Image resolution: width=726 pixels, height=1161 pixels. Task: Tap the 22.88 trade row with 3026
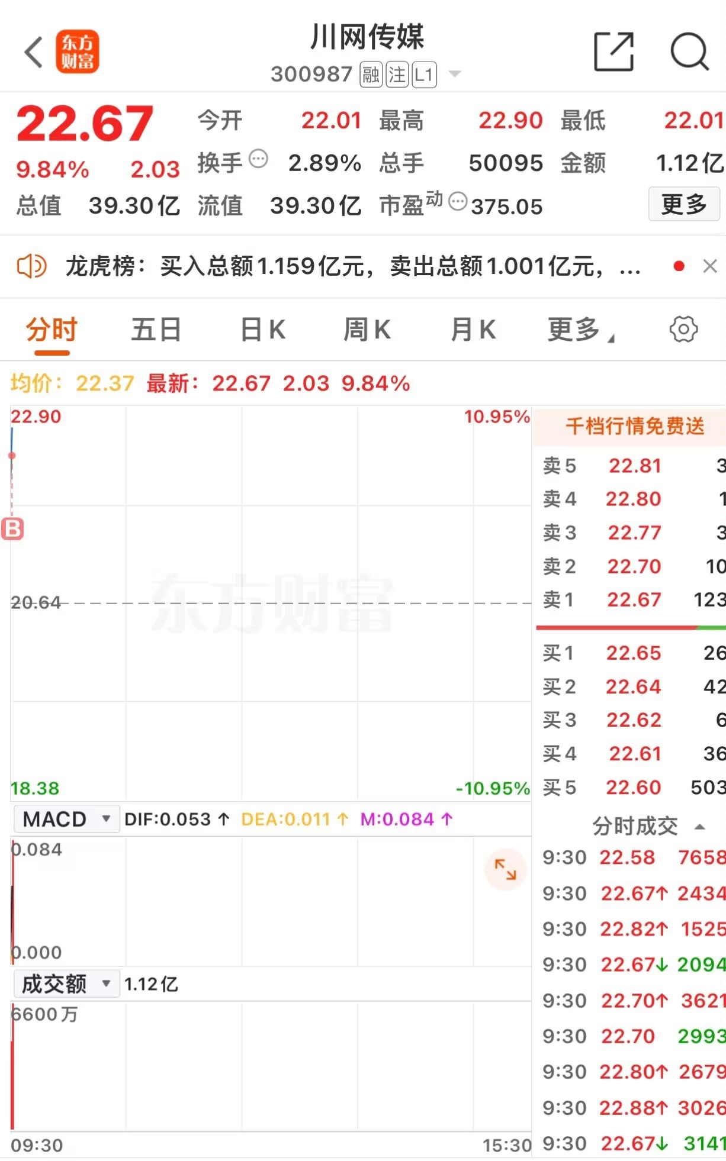[x=634, y=1108]
